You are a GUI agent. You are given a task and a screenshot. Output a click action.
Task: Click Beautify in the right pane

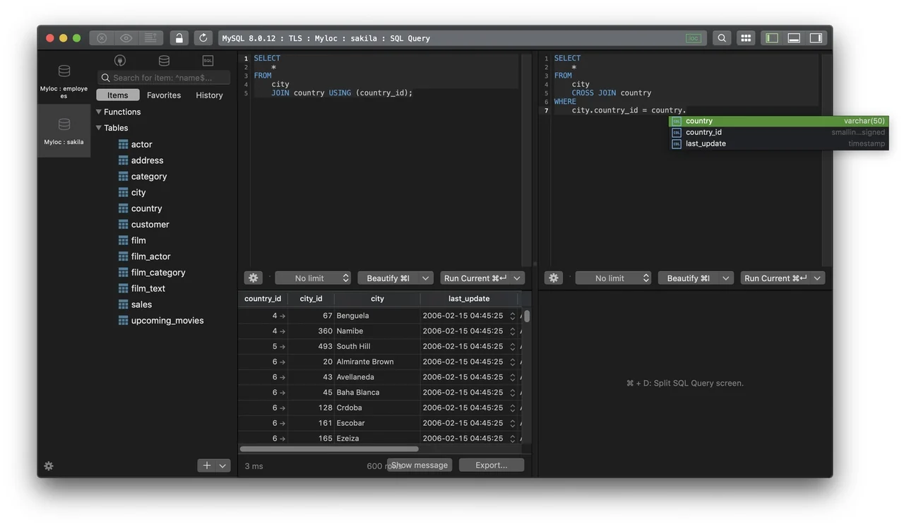click(x=689, y=278)
